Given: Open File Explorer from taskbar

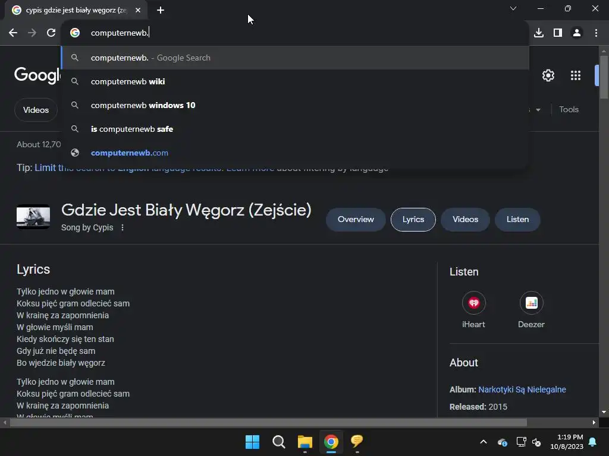Looking at the screenshot, I should [x=305, y=442].
